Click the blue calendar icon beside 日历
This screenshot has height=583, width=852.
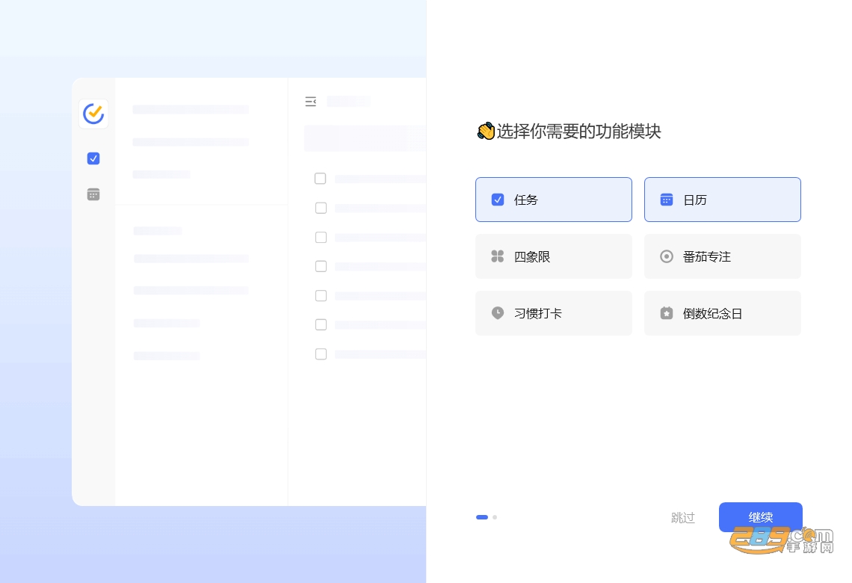point(666,200)
